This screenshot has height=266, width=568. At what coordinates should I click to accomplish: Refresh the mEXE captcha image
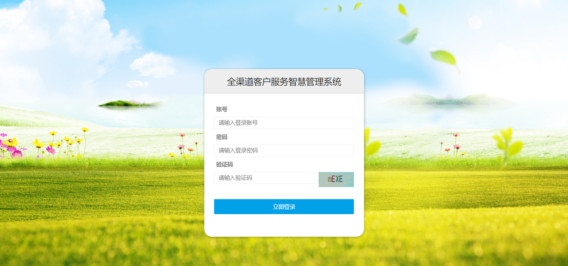[336, 180]
